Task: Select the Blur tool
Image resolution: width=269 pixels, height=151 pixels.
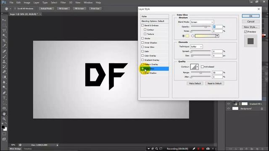Action: click(4, 82)
